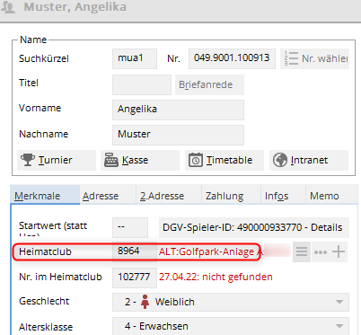Click the Heimatclub list icon
The height and width of the screenshot is (335, 361).
click(x=302, y=251)
